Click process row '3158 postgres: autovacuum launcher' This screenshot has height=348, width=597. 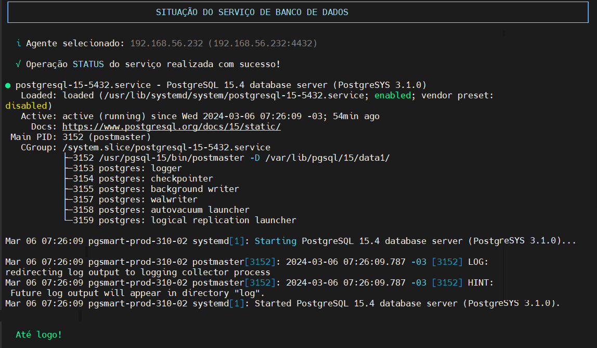click(x=161, y=210)
